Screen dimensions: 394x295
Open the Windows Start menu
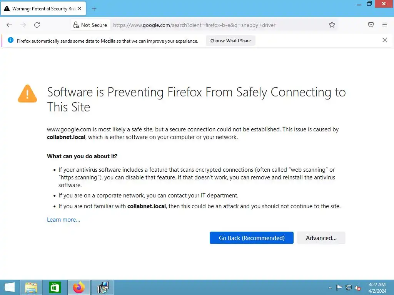click(9, 287)
